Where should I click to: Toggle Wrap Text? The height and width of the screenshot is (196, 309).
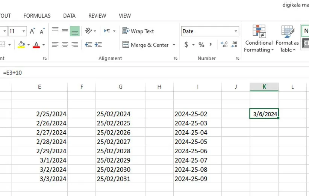click(138, 31)
